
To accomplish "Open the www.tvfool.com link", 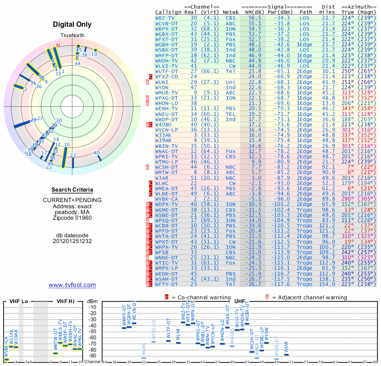I will coord(72,285).
